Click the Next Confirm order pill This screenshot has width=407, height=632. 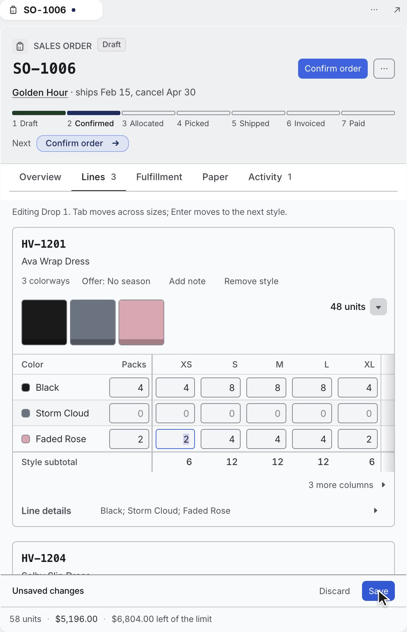(x=82, y=143)
